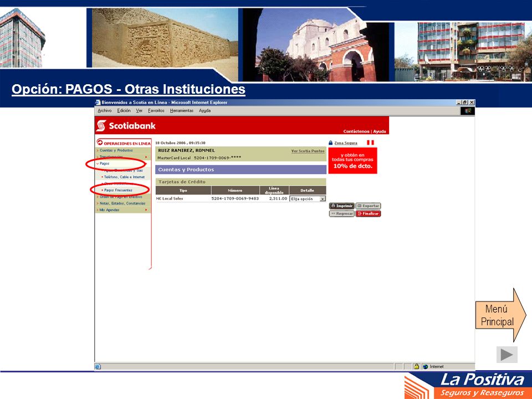The image size is (532, 399).
Task: Click the status bar security lock icon
Action: 416,366
